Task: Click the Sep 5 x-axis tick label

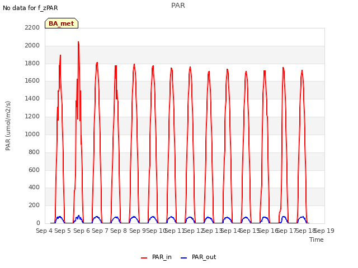Action: click(x=63, y=231)
